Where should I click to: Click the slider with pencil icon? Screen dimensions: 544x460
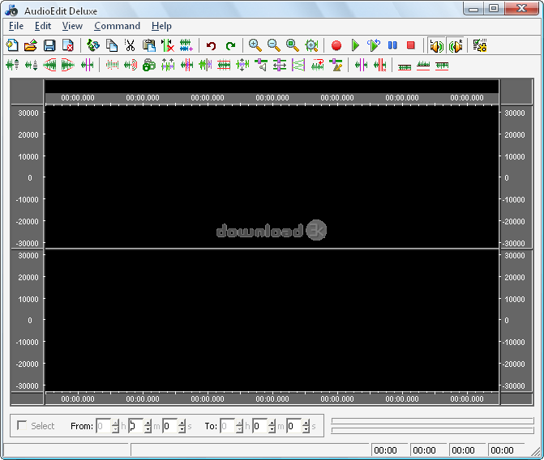point(336,65)
